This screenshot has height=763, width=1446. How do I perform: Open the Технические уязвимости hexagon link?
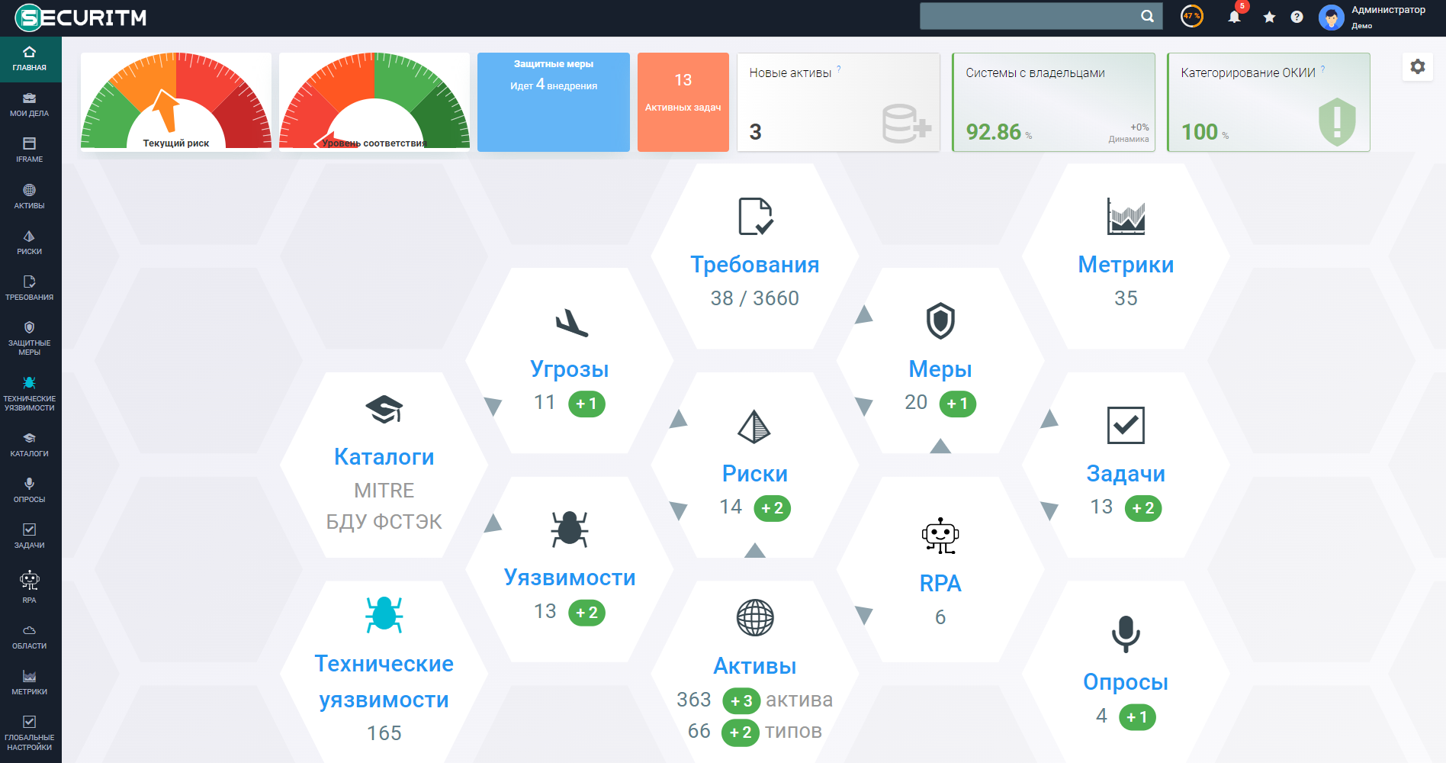(x=384, y=682)
